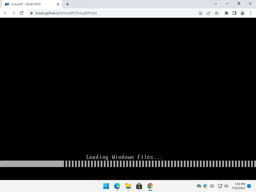Share this page using the share icon
Screen dimensions: 256x192
click(208, 13)
